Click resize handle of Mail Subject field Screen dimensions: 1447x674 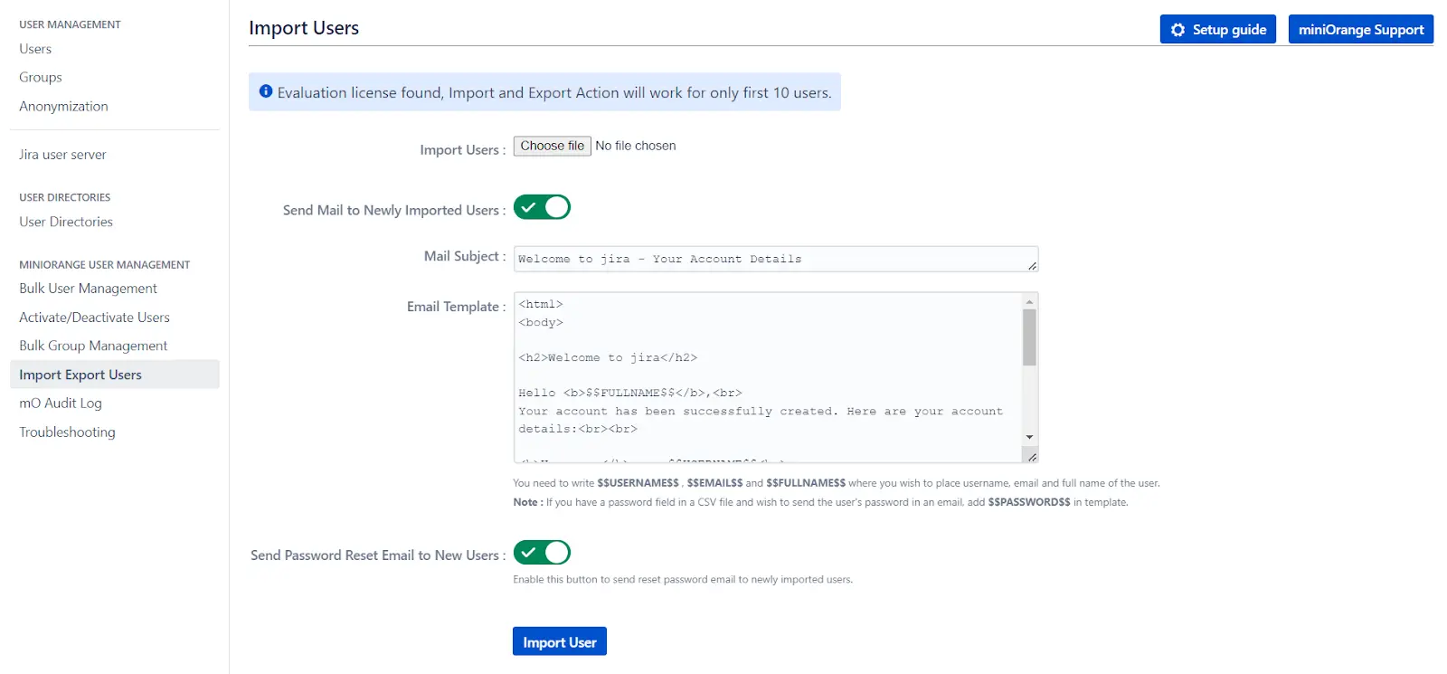coord(1032,265)
